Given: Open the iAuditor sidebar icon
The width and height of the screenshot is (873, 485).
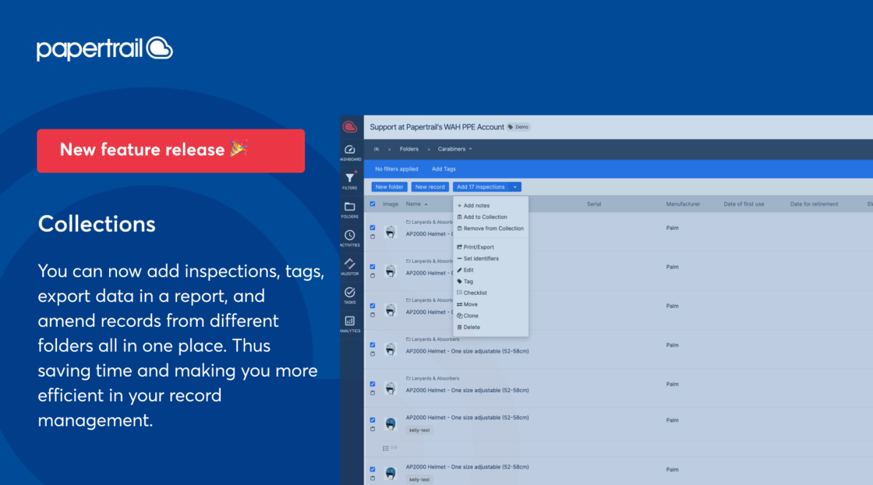Looking at the screenshot, I should point(349,264).
